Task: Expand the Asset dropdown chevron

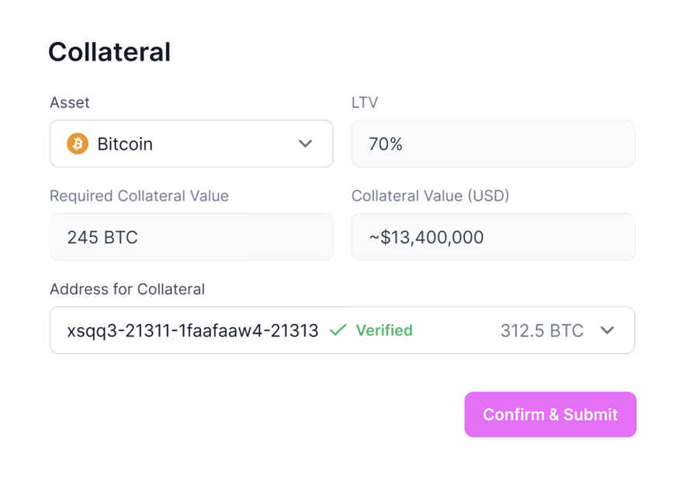Action: pyautogui.click(x=305, y=144)
